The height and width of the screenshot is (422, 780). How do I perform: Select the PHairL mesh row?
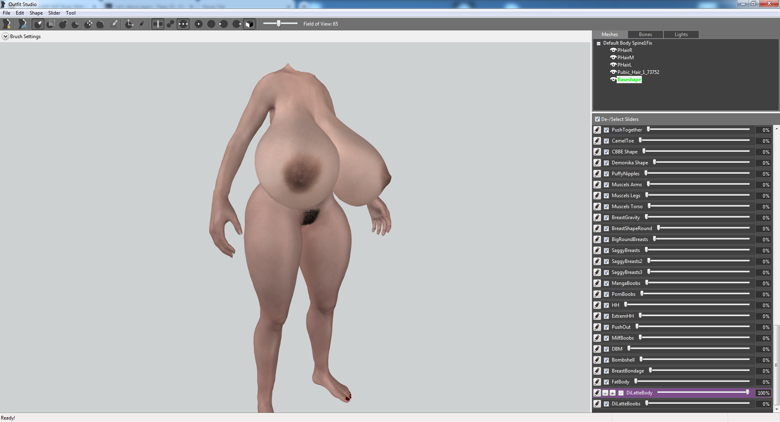pyautogui.click(x=624, y=65)
